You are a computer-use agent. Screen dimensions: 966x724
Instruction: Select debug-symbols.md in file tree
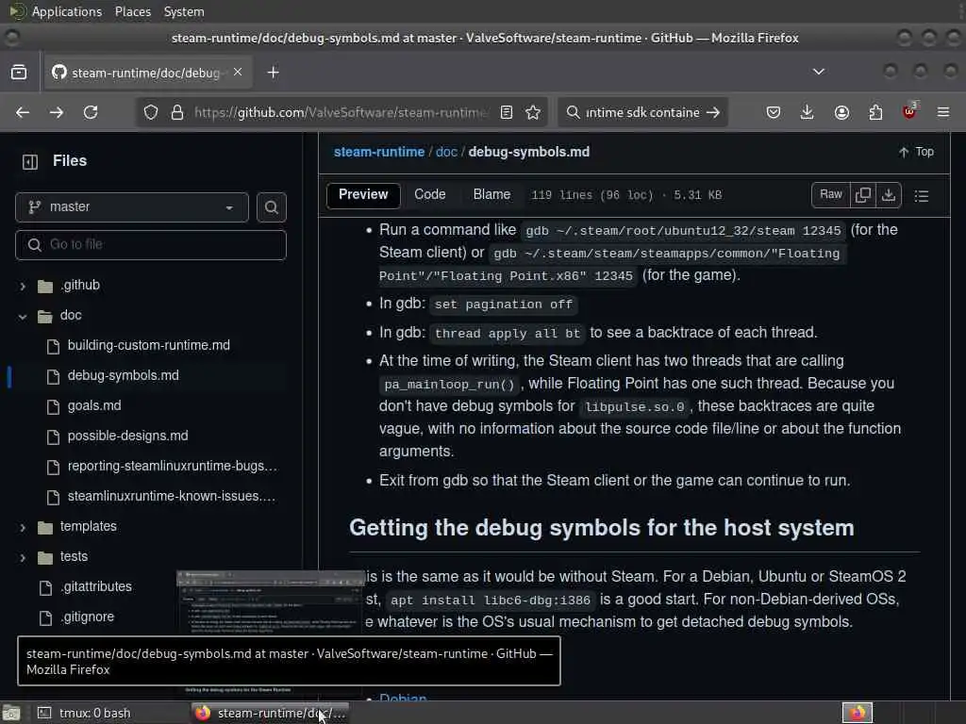click(124, 375)
